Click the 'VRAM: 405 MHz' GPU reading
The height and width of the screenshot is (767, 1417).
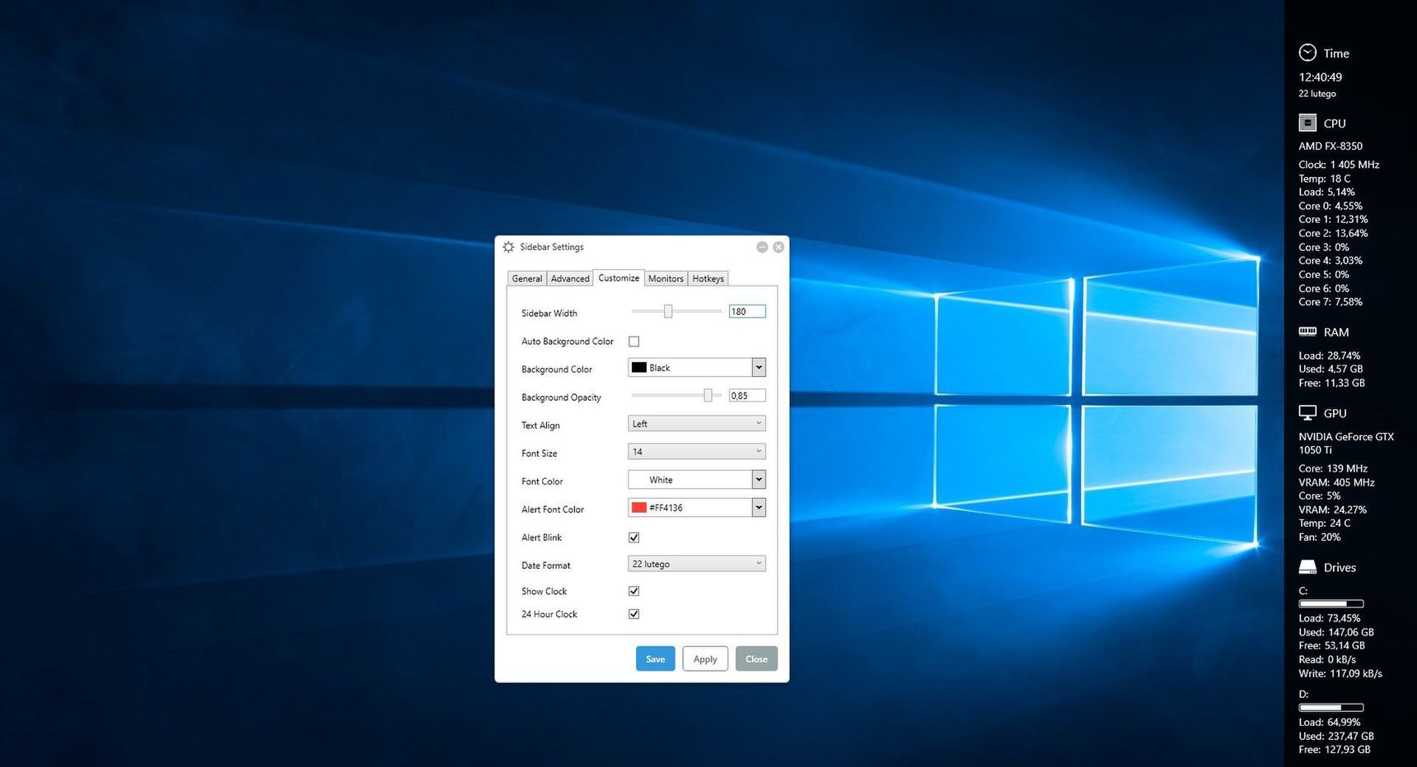coord(1336,482)
